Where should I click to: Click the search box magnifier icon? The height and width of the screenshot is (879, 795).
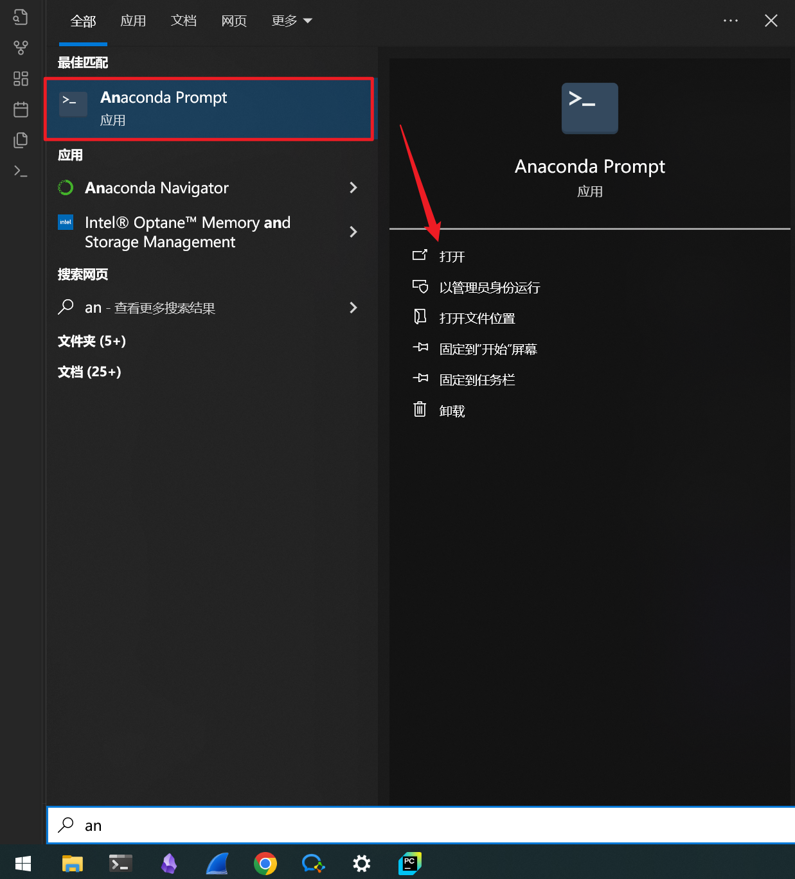66,825
